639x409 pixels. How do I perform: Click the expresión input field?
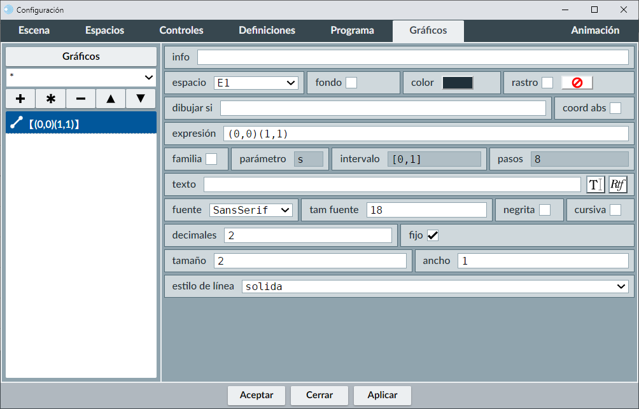[x=425, y=134]
